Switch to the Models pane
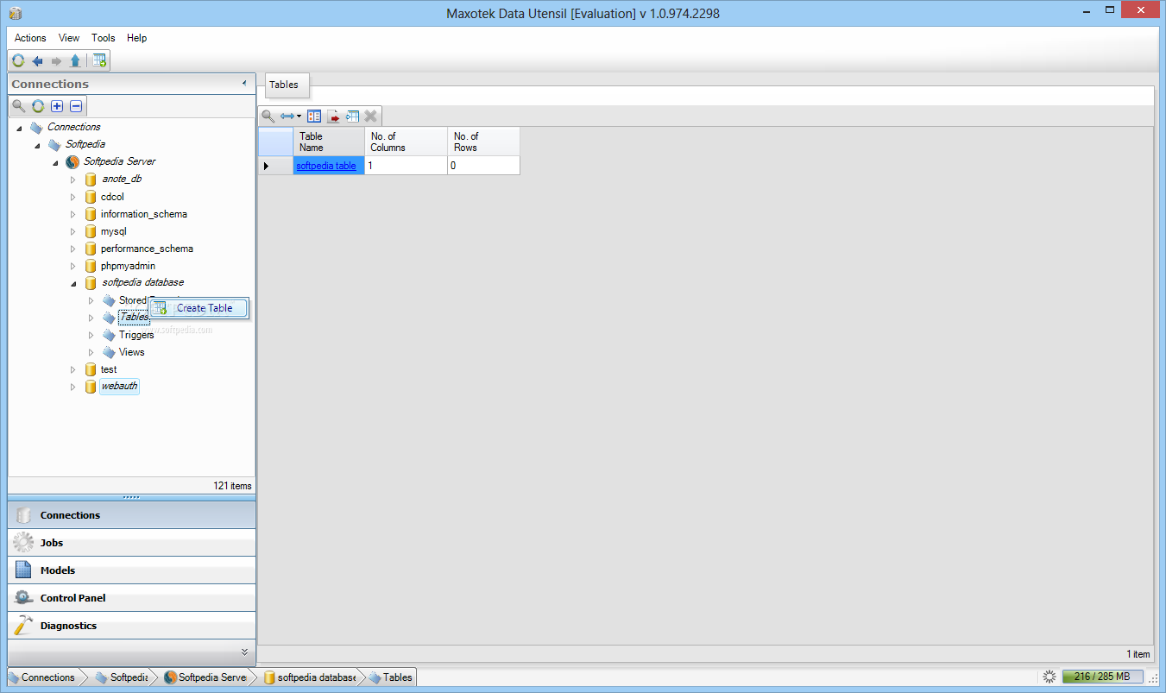This screenshot has width=1166, height=693. [132, 570]
